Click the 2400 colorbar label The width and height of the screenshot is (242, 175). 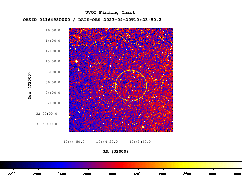(x=37, y=174)
